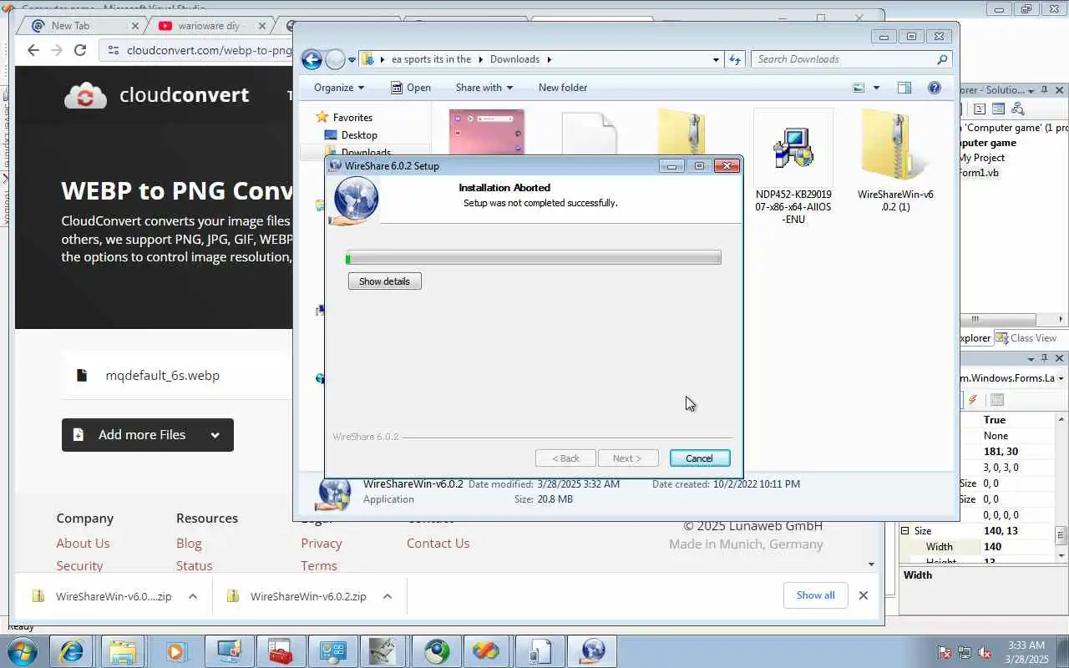
Task: Open the Organize dropdown menu
Action: click(338, 88)
